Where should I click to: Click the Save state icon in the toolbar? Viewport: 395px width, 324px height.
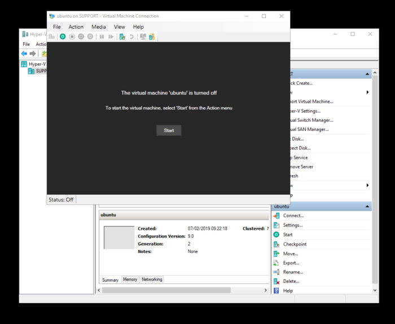[90, 37]
